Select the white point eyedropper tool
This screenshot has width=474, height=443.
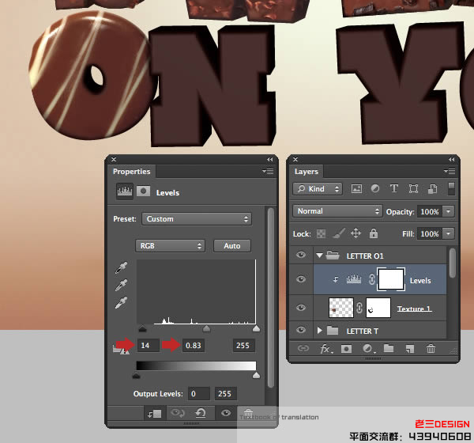tap(121, 302)
